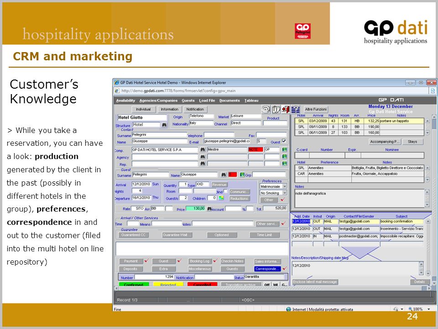Select correspondence row from postmaster@gpdati.com
Screen dimensions: 438x329
click(x=358, y=236)
